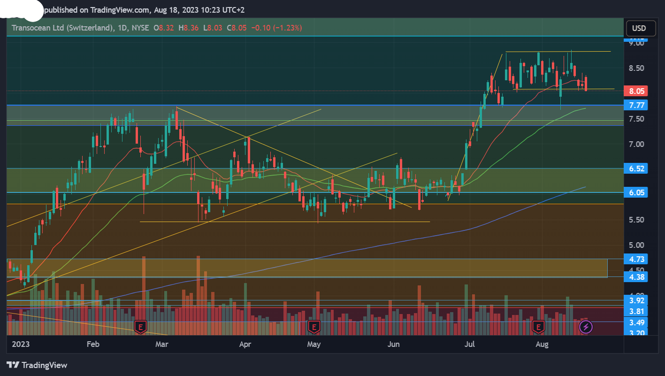
Task: Select the 6.52 price level label
Action: pyautogui.click(x=636, y=168)
